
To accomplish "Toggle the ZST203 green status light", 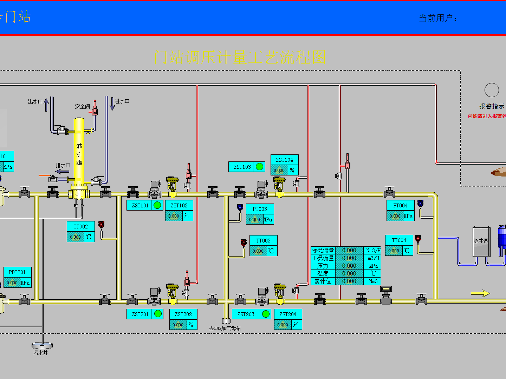I will click(266, 314).
